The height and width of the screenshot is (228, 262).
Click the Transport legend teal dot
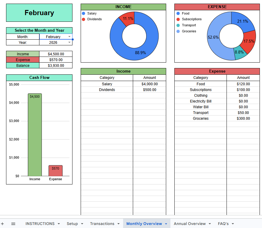coord(178,25)
